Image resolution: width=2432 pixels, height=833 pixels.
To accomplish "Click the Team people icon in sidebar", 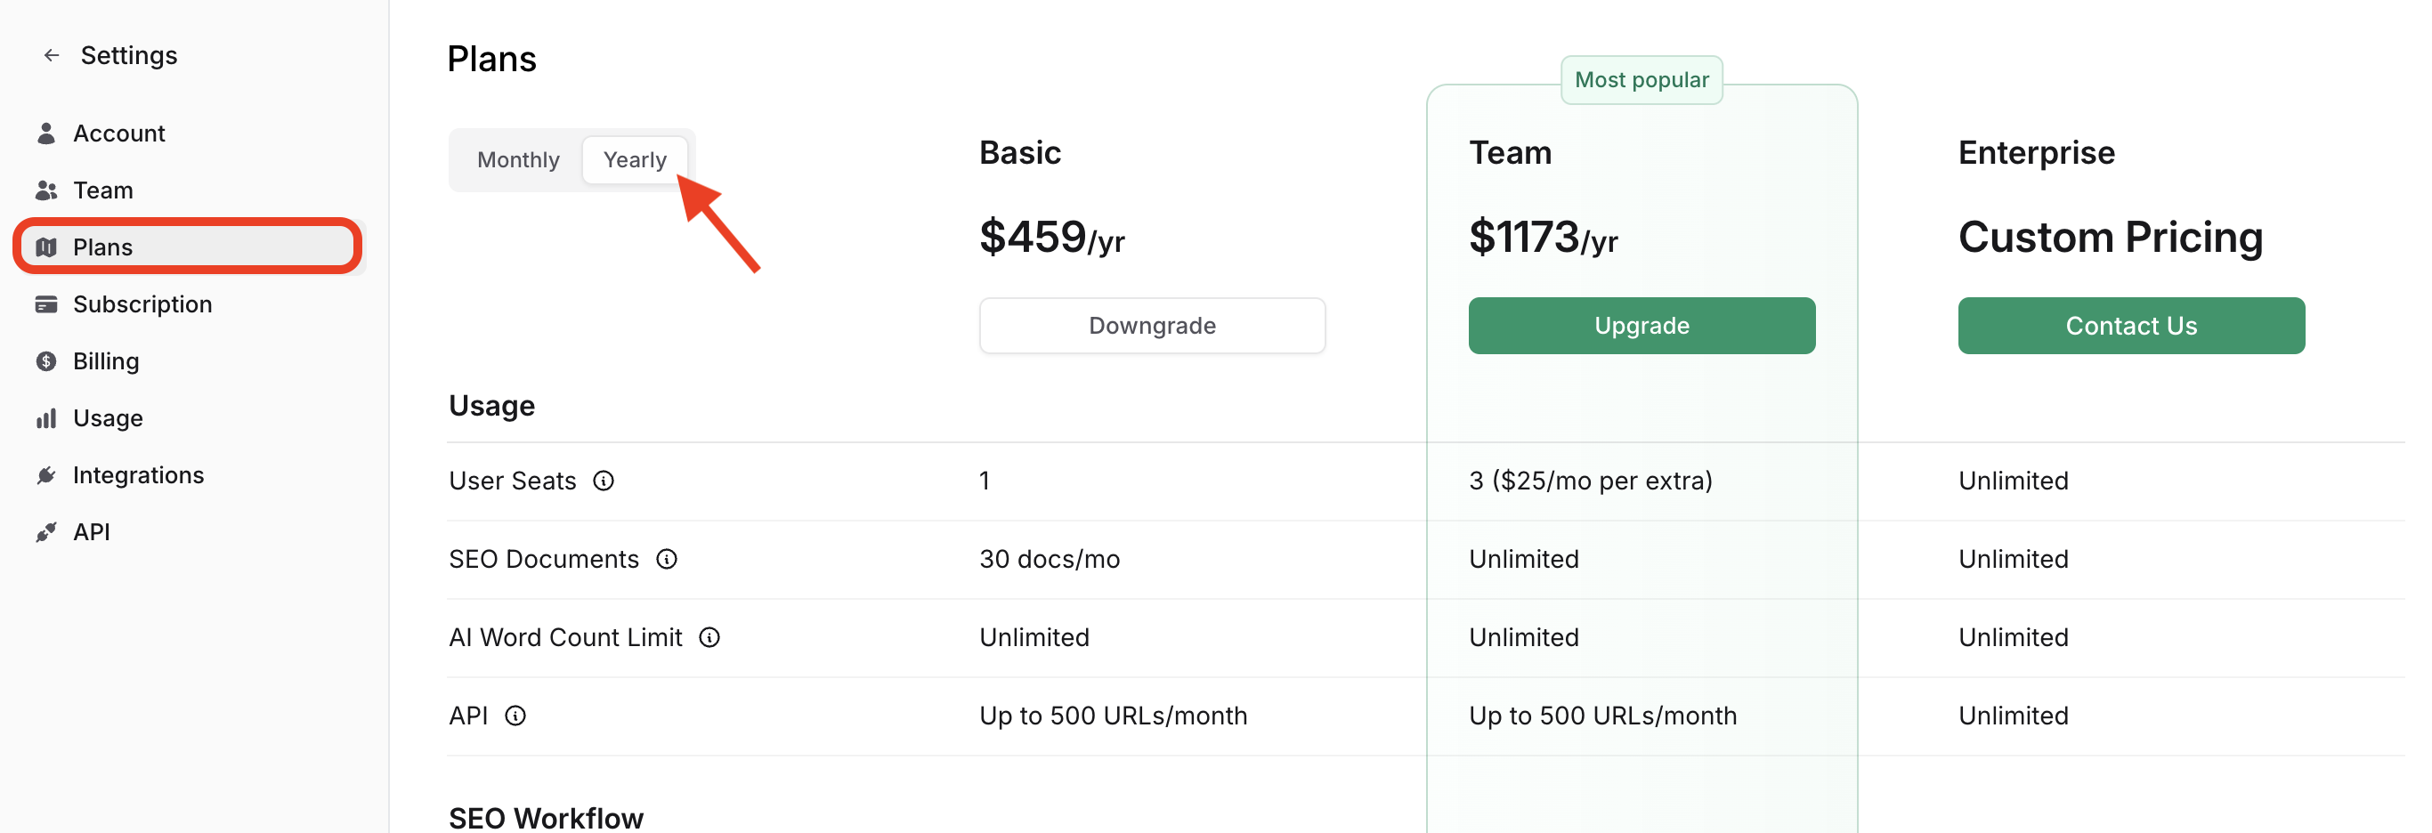I will (x=46, y=190).
